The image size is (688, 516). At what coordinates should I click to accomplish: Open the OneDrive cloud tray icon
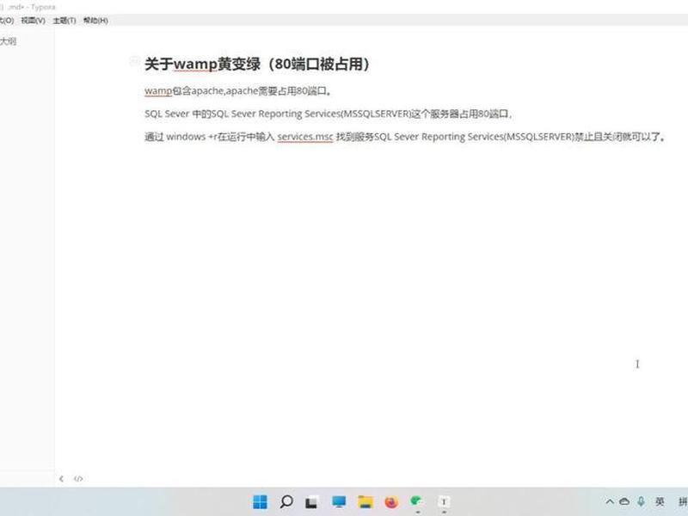coord(624,501)
